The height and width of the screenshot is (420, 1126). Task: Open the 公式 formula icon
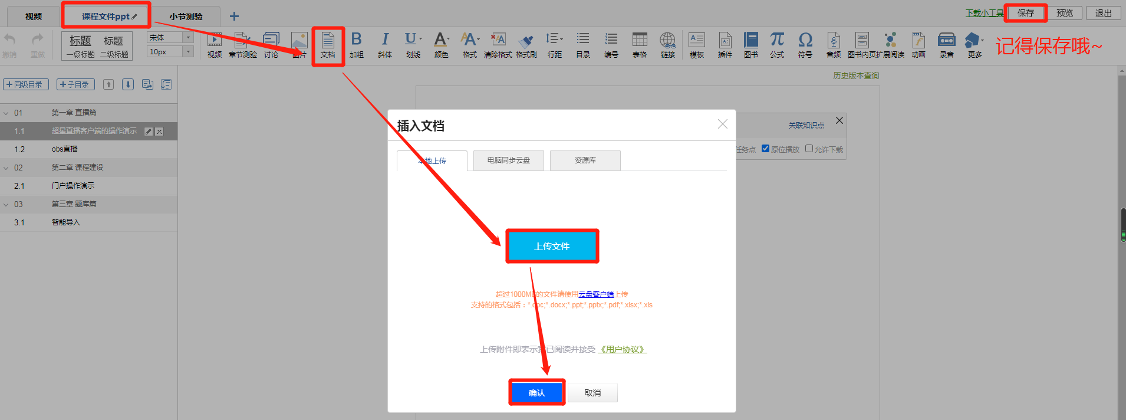pos(777,45)
